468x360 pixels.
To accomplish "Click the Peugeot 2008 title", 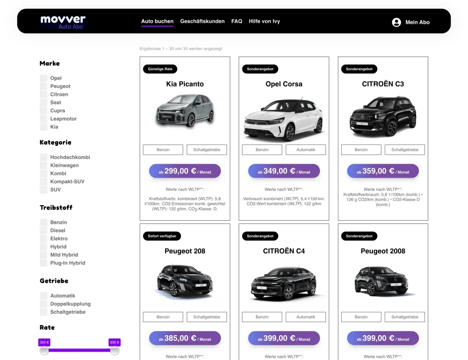I will [x=383, y=251].
